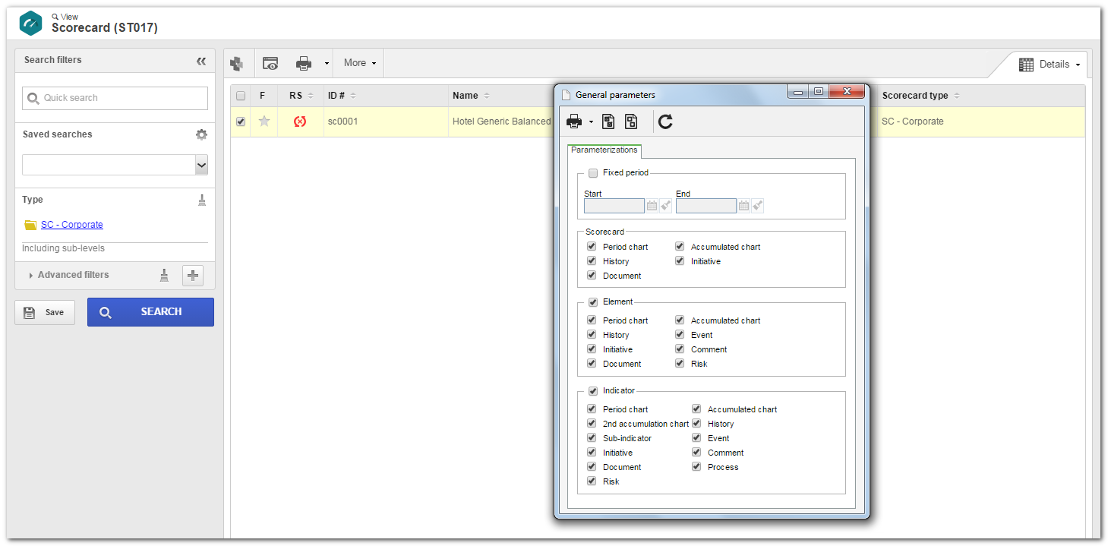The width and height of the screenshot is (1108, 546).
Task: Collapse the Search filters panel
Action: [201, 61]
